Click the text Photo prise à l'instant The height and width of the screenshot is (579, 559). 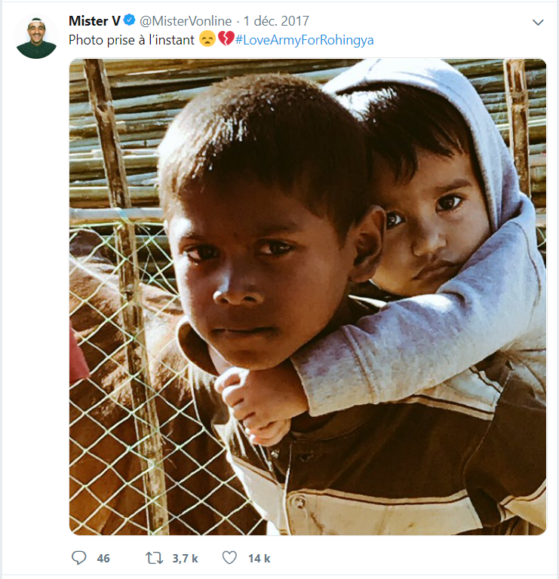(x=131, y=39)
